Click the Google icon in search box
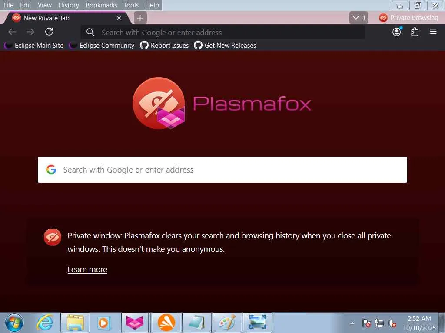 tap(51, 170)
